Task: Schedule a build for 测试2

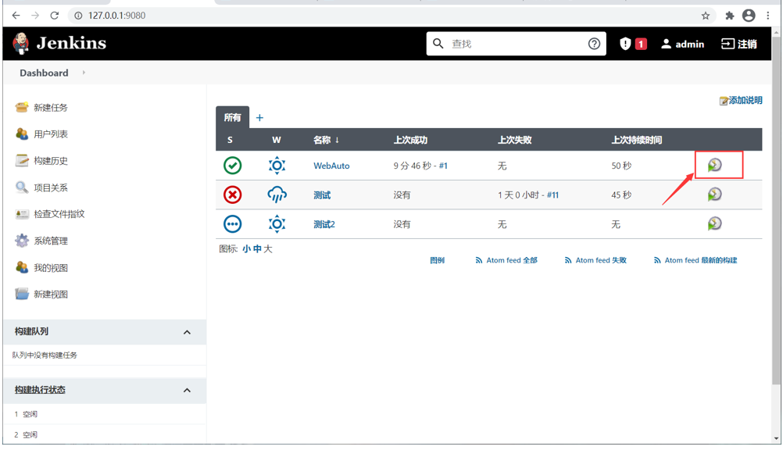Action: [714, 223]
